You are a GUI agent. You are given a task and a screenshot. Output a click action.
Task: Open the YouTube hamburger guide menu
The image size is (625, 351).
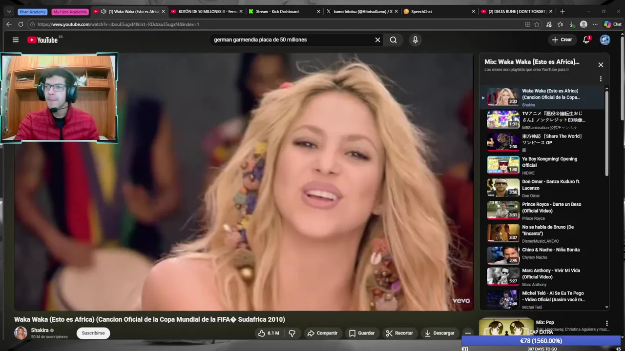point(16,40)
